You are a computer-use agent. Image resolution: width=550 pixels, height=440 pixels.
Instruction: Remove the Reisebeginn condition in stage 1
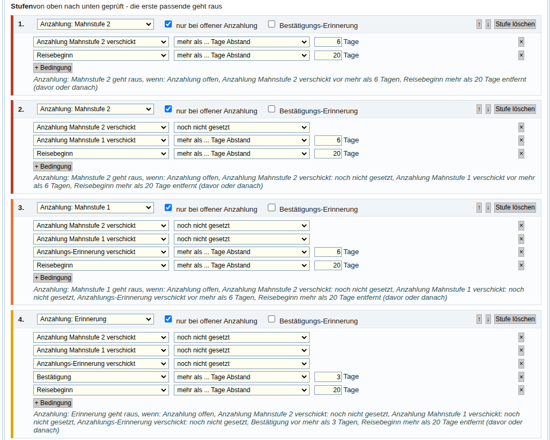coord(521,55)
